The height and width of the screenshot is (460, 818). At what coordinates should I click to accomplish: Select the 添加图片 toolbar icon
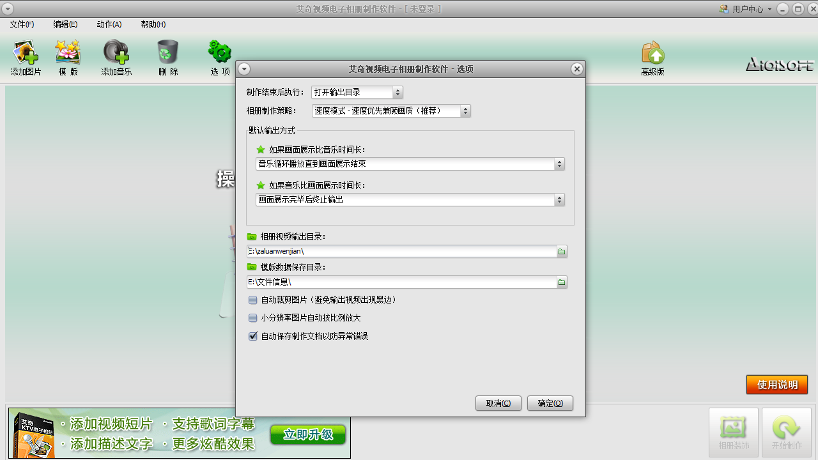[x=26, y=56]
